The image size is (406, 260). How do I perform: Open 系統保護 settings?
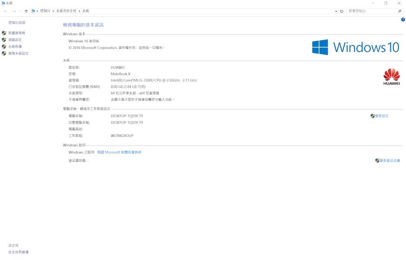coord(15,46)
